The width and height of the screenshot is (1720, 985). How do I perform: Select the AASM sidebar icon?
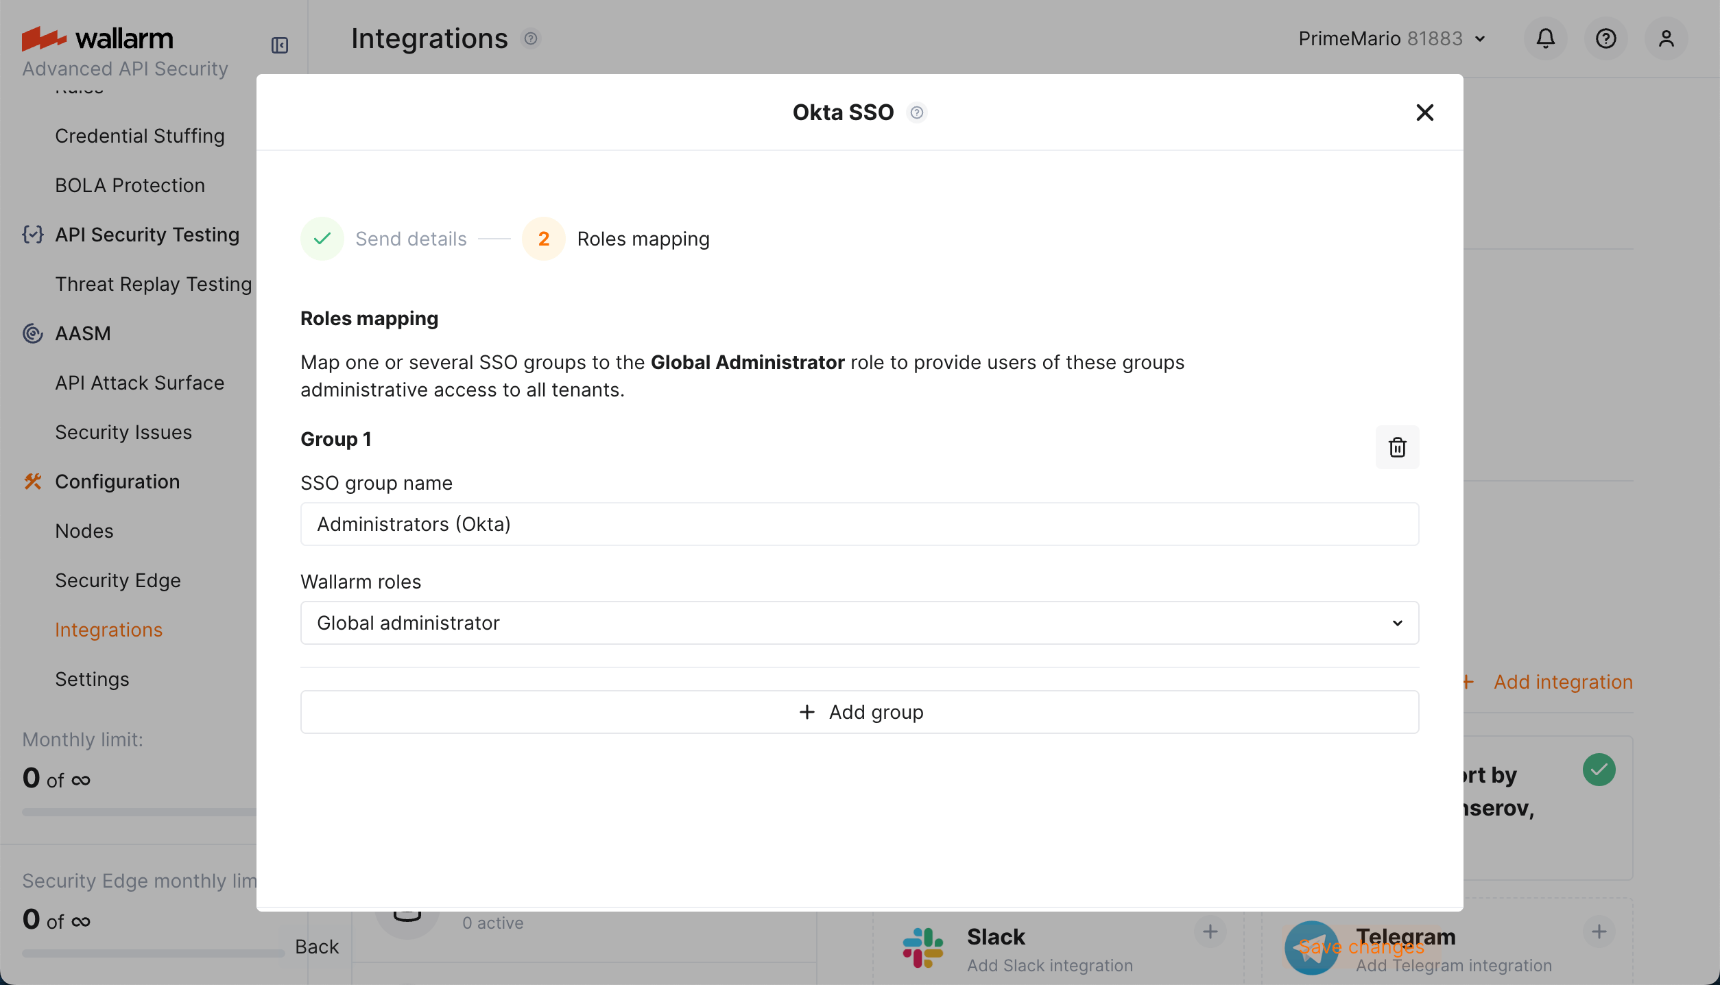coord(32,333)
